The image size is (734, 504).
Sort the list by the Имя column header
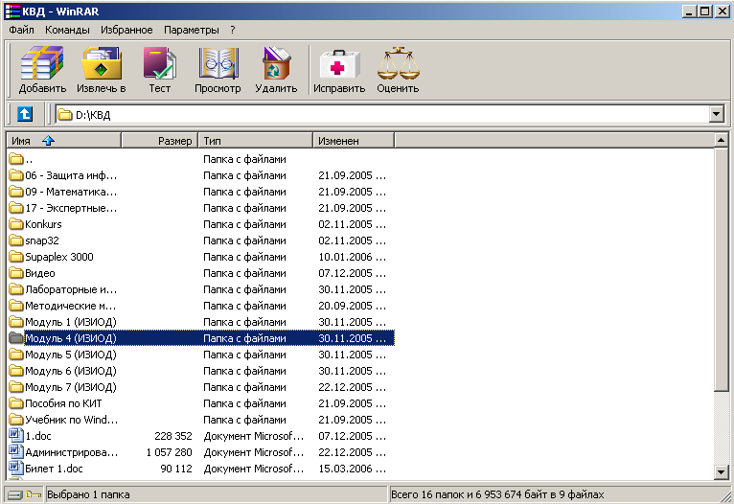[63, 141]
